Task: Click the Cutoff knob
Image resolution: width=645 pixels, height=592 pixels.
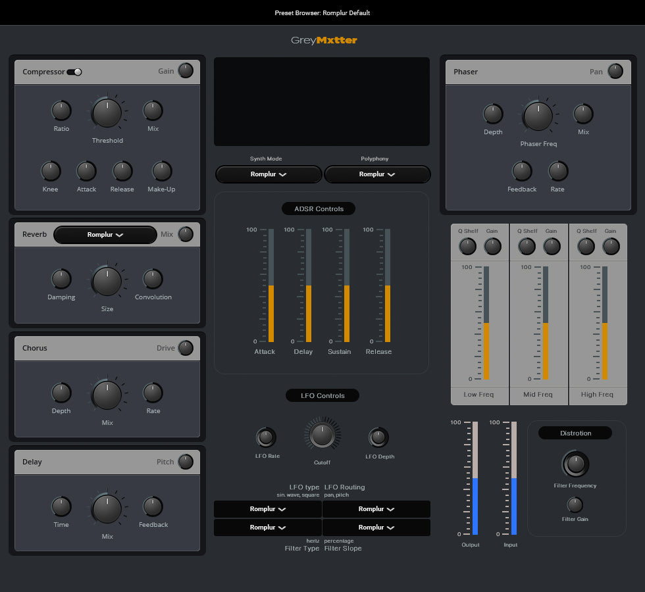Action: 322,435
